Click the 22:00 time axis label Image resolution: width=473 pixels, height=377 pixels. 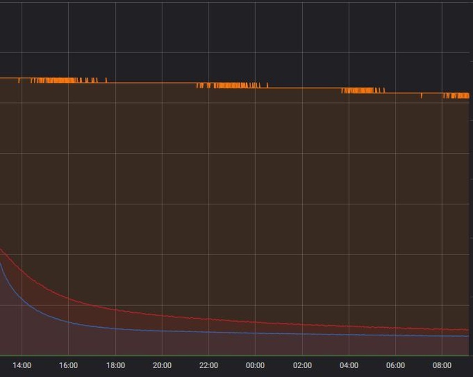pyautogui.click(x=208, y=365)
